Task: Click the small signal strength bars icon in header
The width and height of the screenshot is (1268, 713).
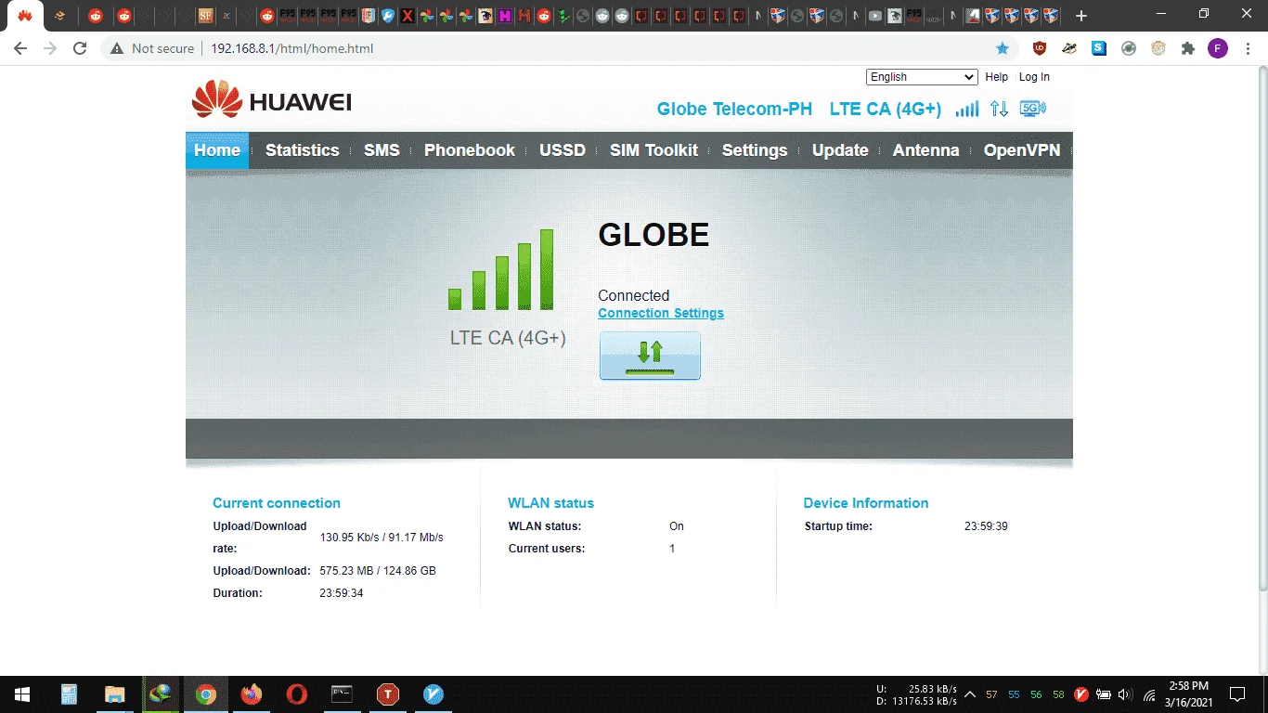Action: (967, 110)
